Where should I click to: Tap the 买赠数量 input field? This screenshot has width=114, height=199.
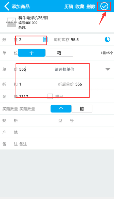pos(34,109)
